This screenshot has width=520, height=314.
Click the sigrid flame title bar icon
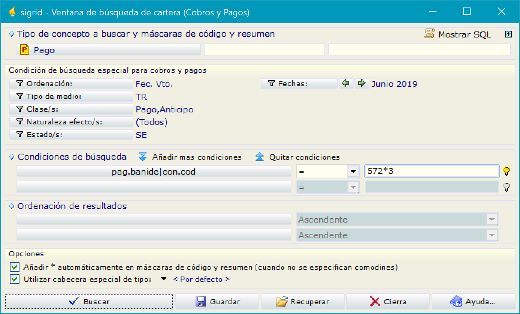click(12, 12)
